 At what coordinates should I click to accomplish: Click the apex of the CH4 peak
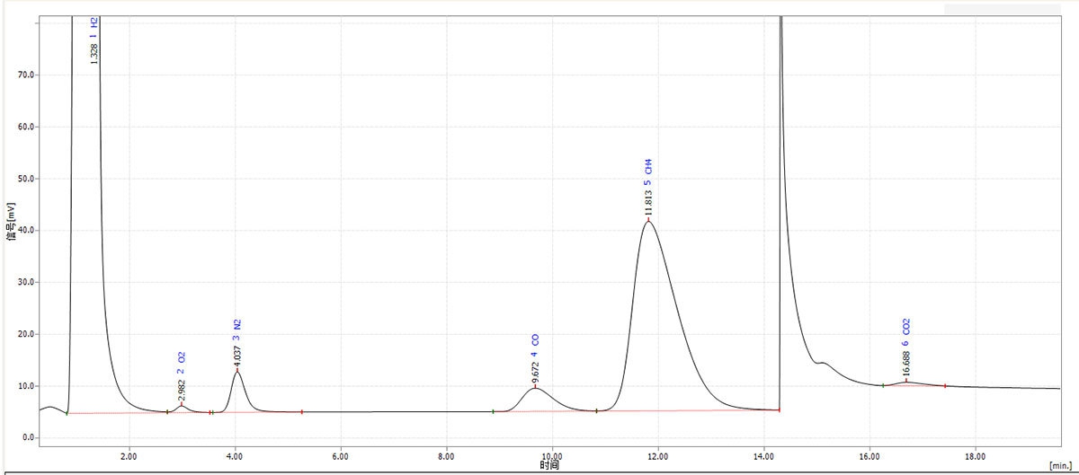point(647,220)
